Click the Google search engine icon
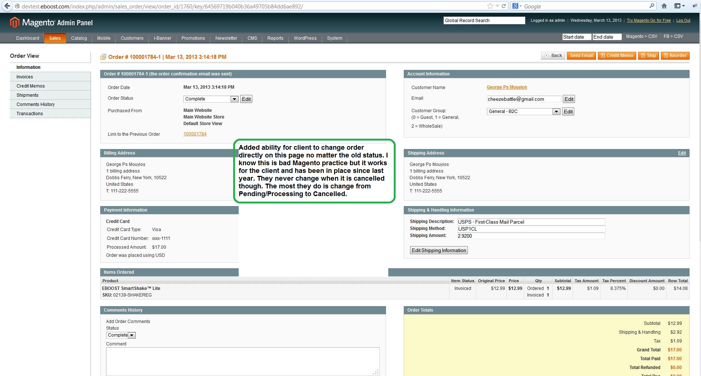 515,6
